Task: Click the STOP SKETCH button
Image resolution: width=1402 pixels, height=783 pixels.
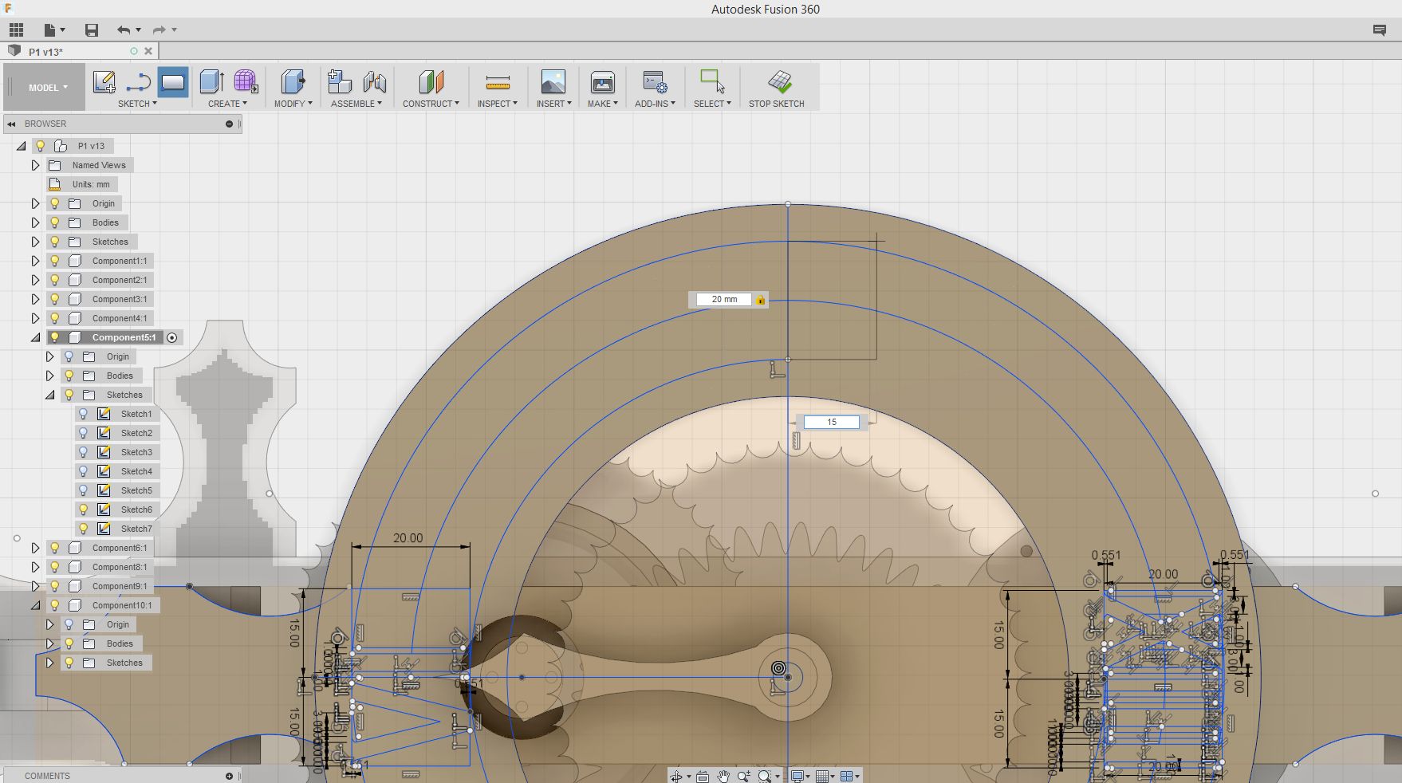Action: coord(776,104)
